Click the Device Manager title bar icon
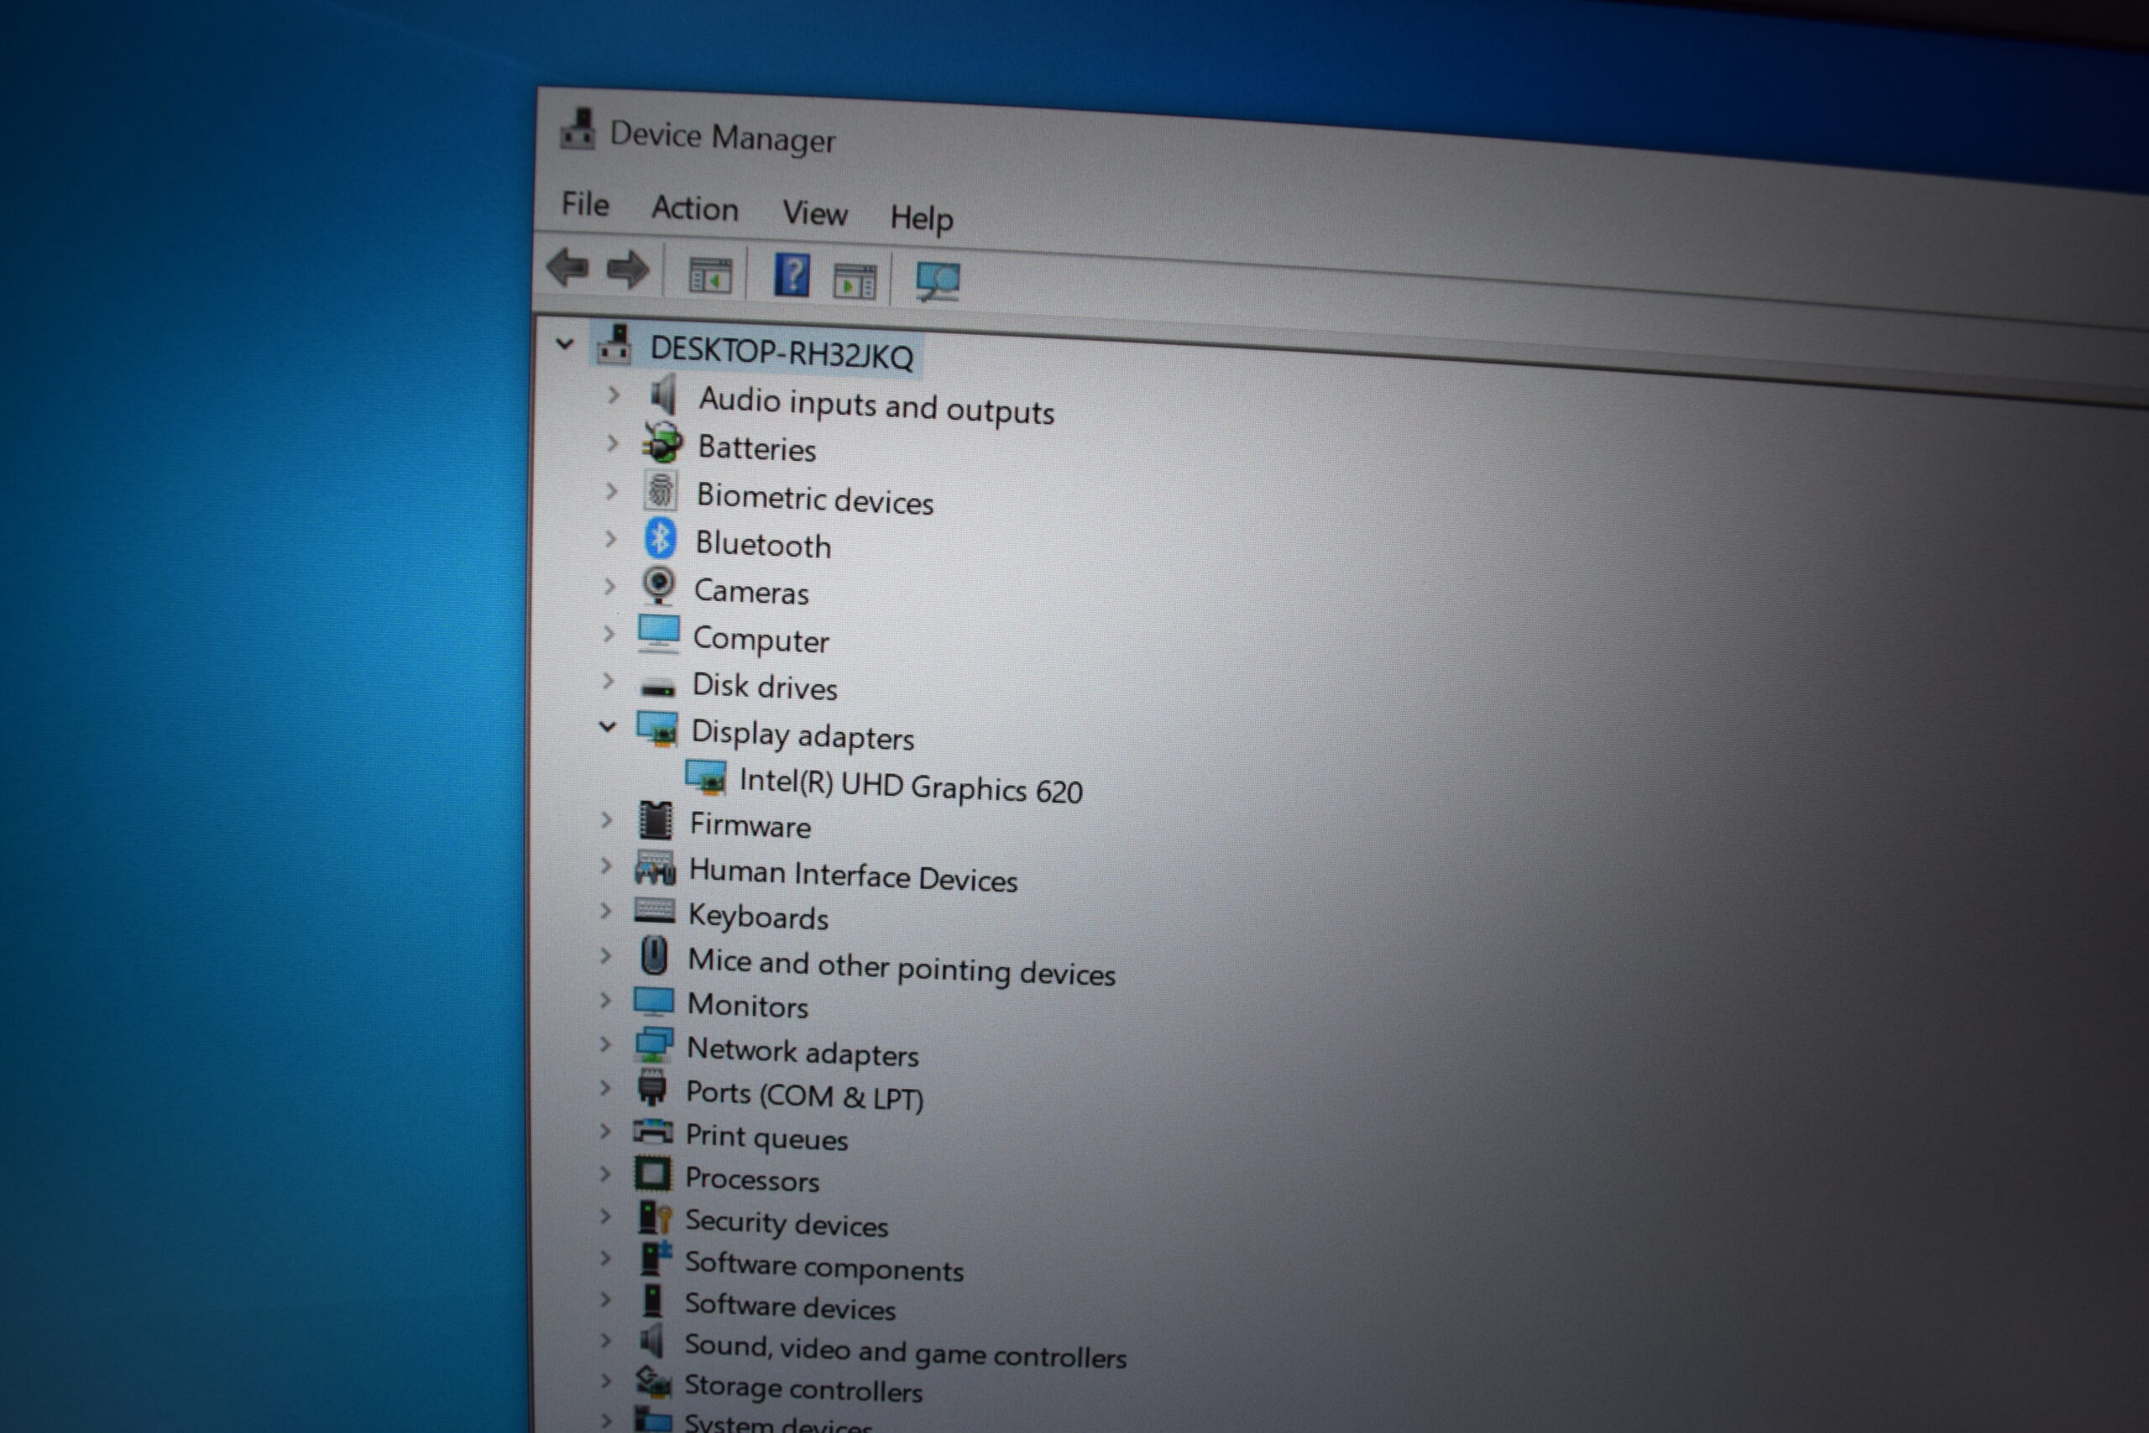This screenshot has width=2149, height=1433. tap(578, 130)
